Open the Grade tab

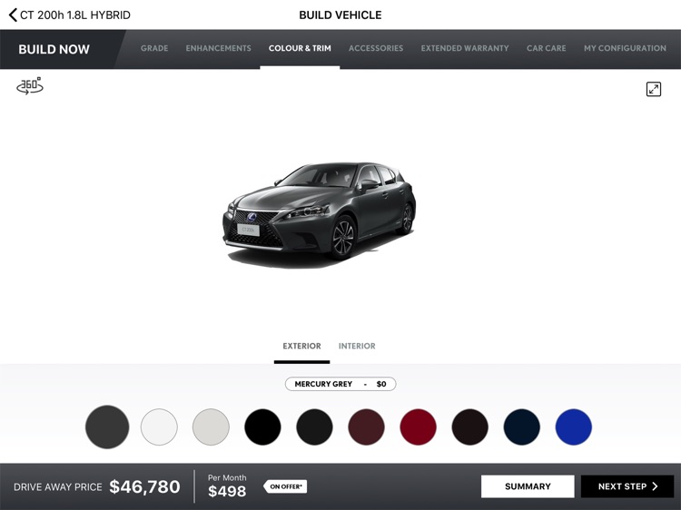coord(154,48)
